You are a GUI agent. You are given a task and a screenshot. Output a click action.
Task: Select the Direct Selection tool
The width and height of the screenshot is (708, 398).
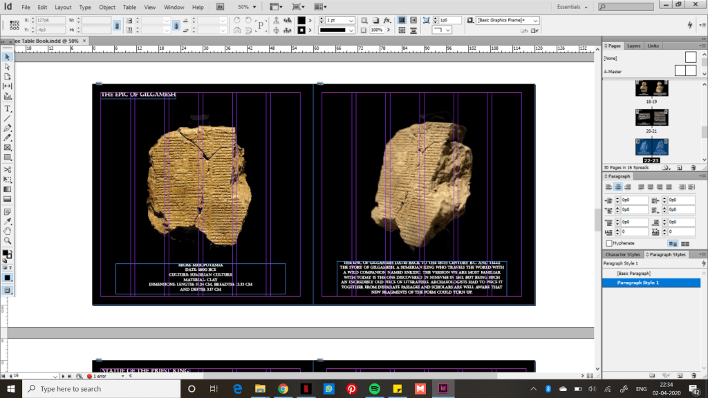pos(8,67)
